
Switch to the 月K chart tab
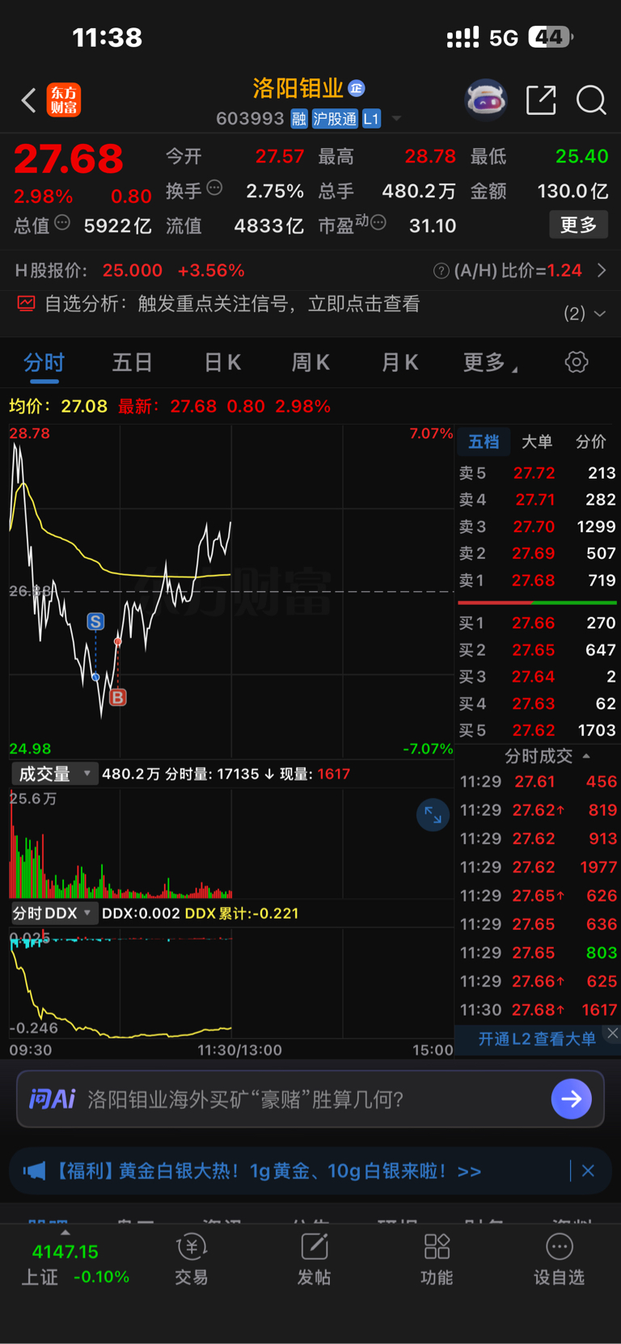click(x=399, y=362)
